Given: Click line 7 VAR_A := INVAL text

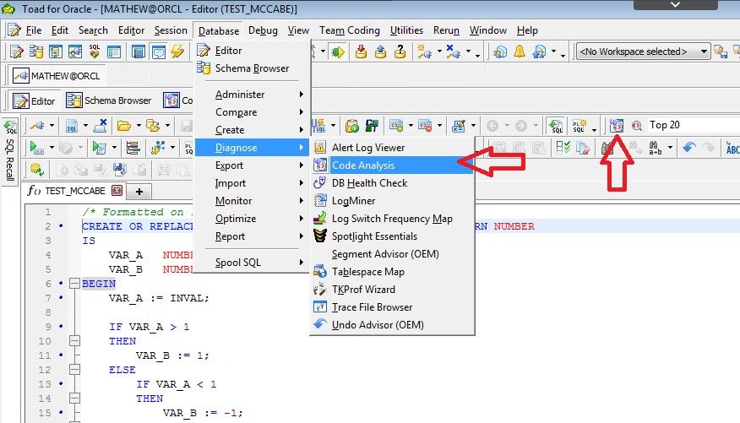Looking at the screenshot, I should (x=159, y=298).
